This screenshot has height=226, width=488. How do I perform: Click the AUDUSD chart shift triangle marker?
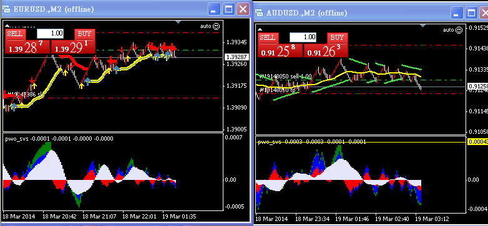pyautogui.click(x=423, y=26)
